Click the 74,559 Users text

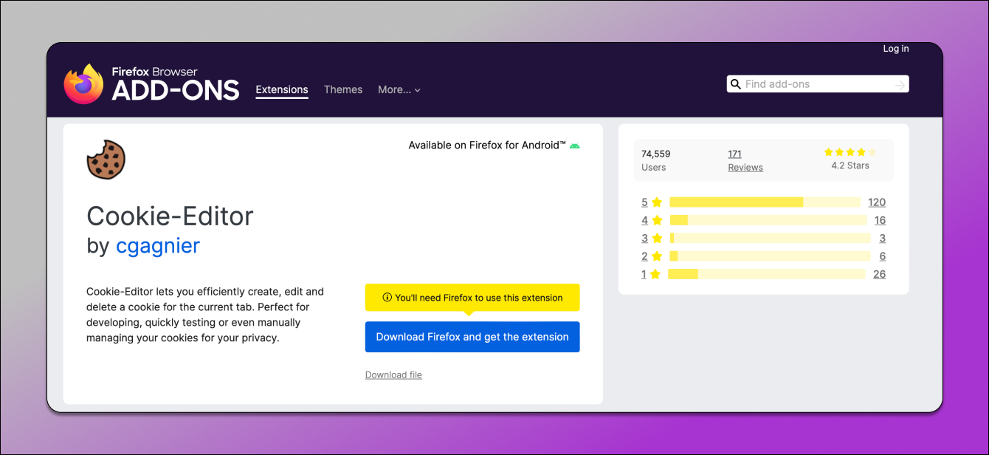coord(656,160)
